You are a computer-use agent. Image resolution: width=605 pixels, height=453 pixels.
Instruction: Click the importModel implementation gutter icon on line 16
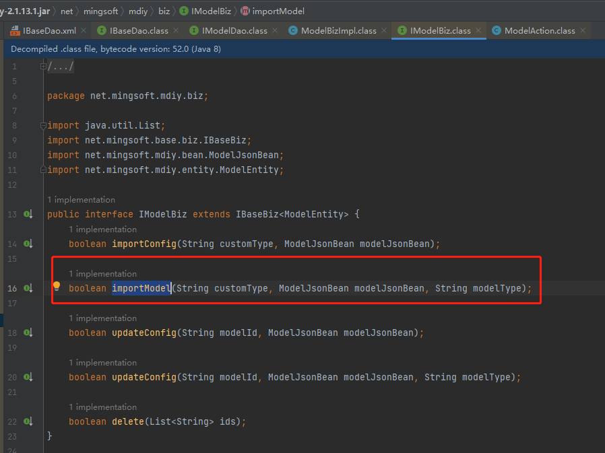(28, 288)
